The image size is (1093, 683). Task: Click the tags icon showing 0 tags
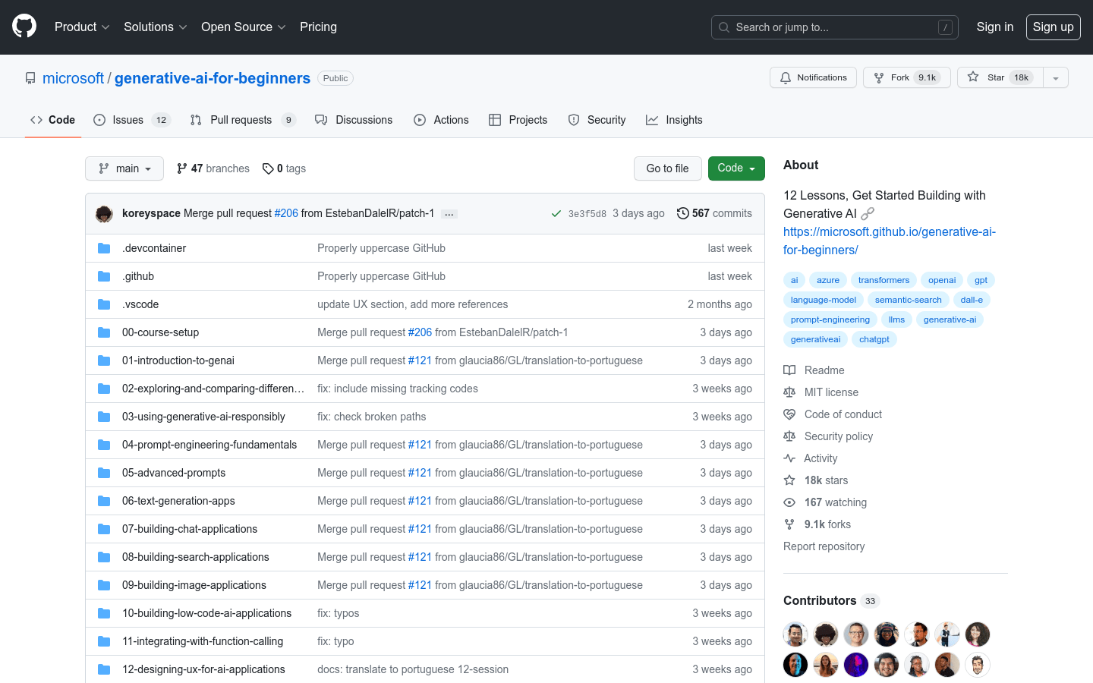[x=268, y=168]
